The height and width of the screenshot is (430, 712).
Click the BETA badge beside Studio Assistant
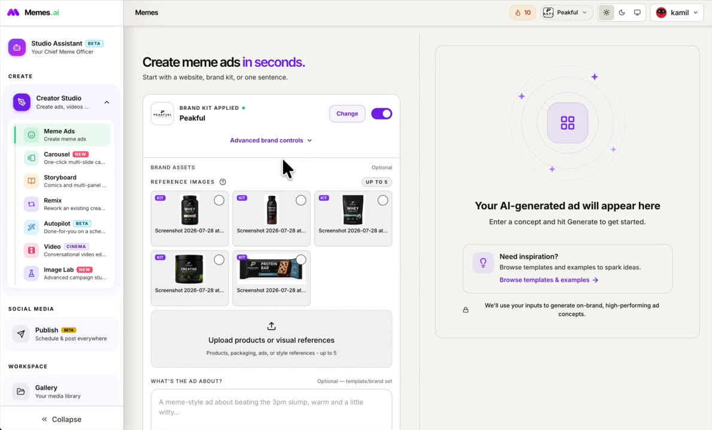[x=95, y=44]
